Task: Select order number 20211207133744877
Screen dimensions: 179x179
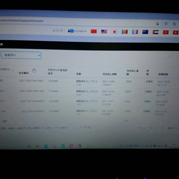Action: tap(33, 101)
